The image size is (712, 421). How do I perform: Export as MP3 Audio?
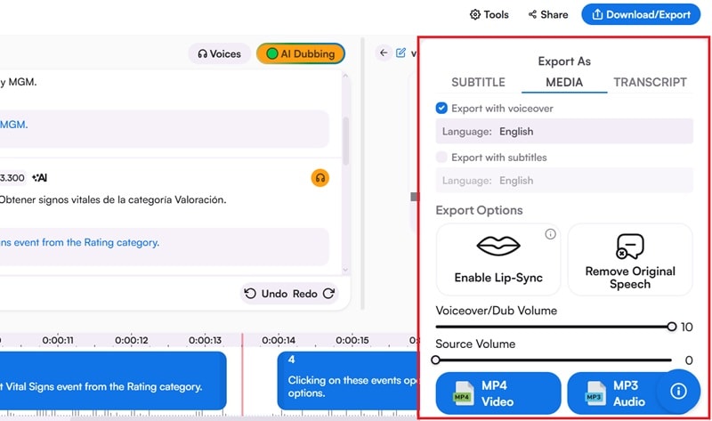[613, 393]
